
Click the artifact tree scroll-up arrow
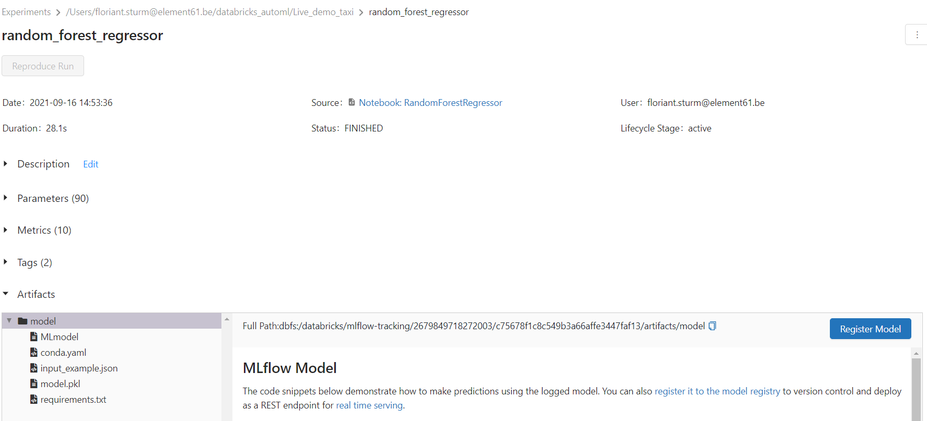pos(227,319)
